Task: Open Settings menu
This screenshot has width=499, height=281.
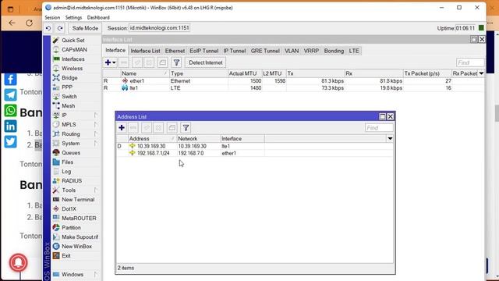Action: click(x=73, y=17)
